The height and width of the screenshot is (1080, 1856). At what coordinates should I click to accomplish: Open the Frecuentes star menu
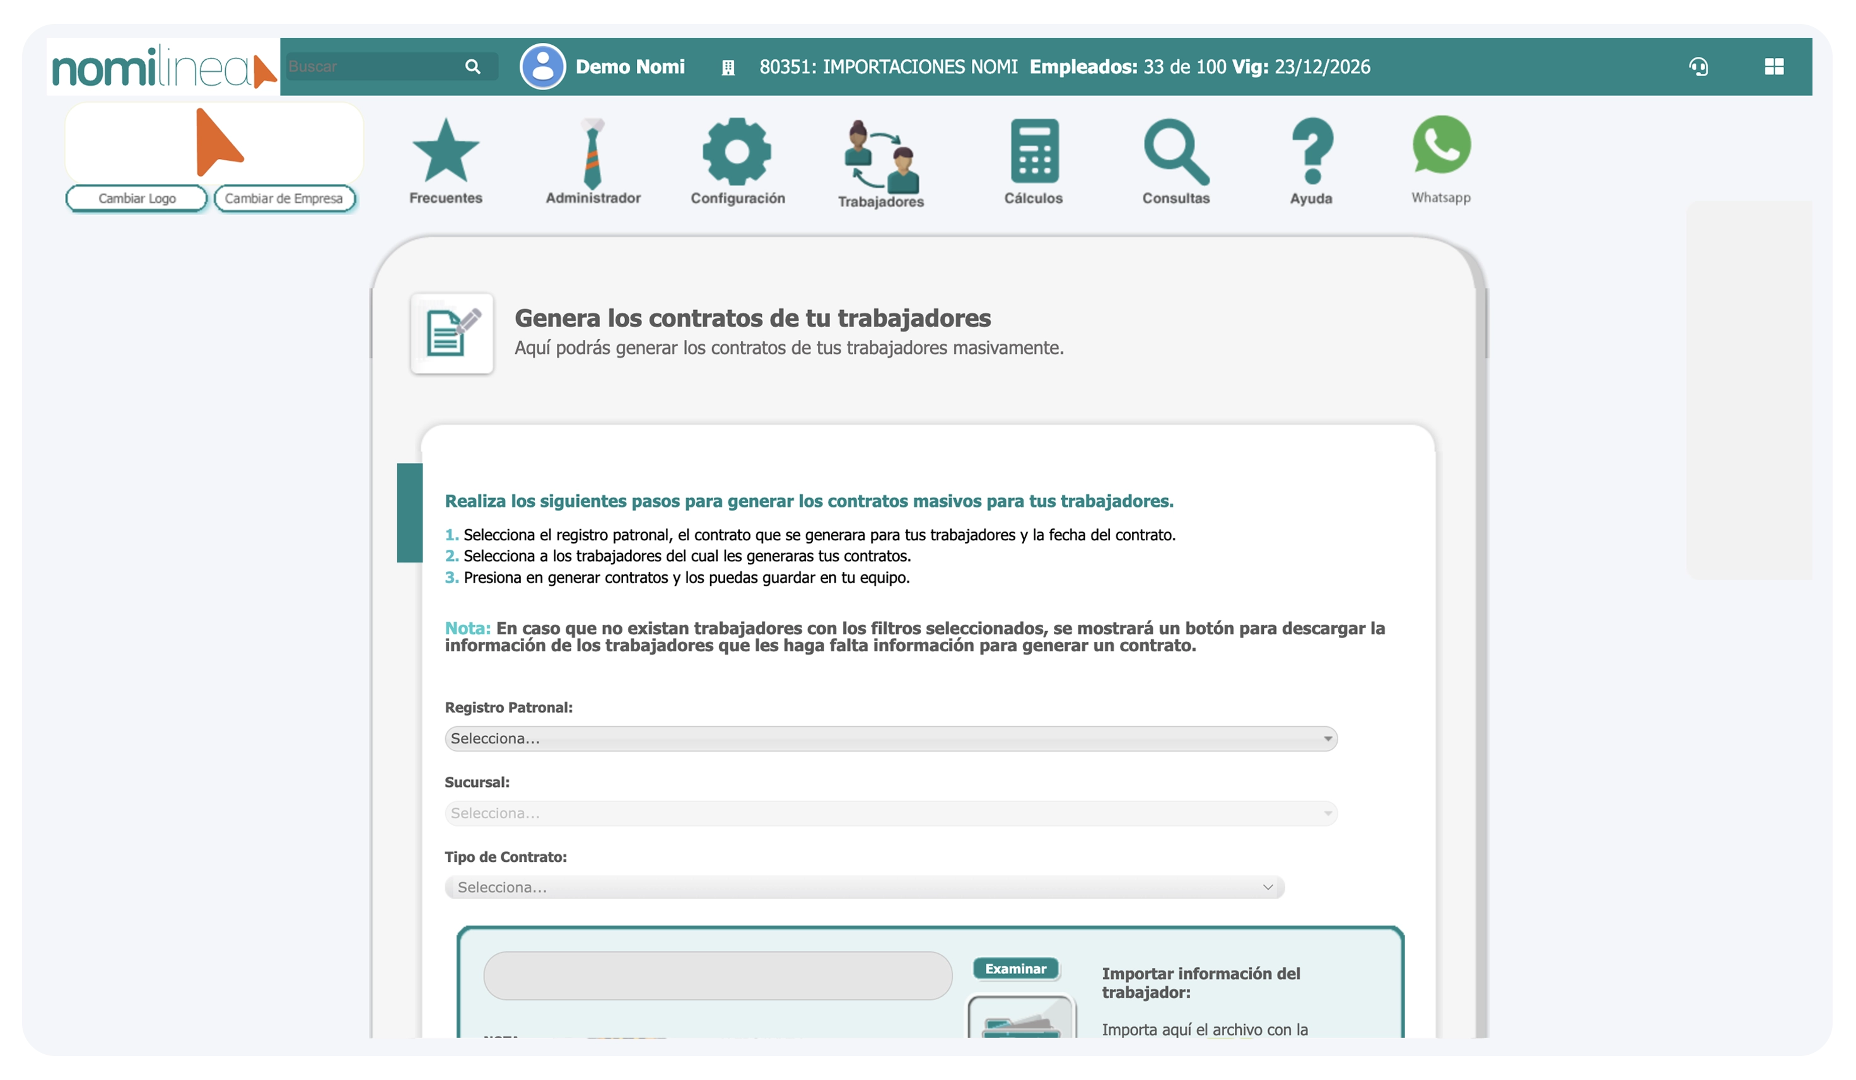click(446, 154)
